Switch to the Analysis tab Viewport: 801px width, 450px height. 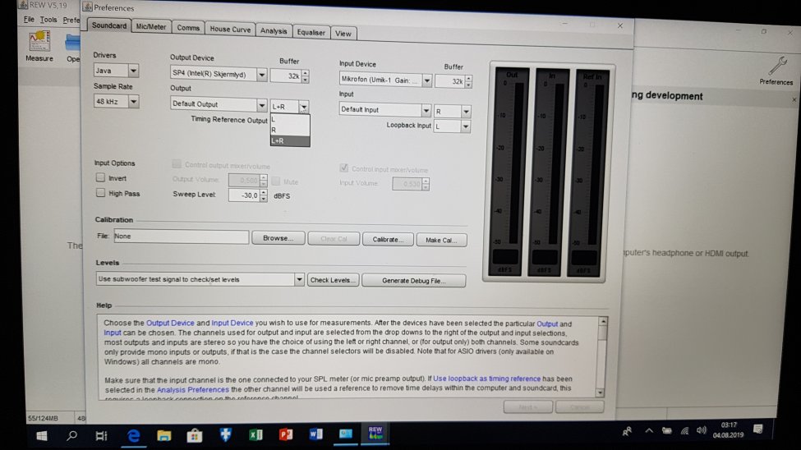274,30
